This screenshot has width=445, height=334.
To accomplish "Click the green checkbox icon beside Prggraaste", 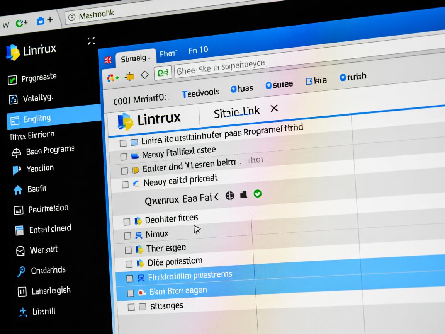I will click(x=13, y=80).
